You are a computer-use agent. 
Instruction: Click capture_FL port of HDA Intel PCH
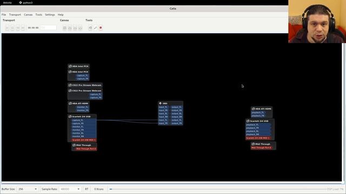pyautogui.click(x=83, y=75)
